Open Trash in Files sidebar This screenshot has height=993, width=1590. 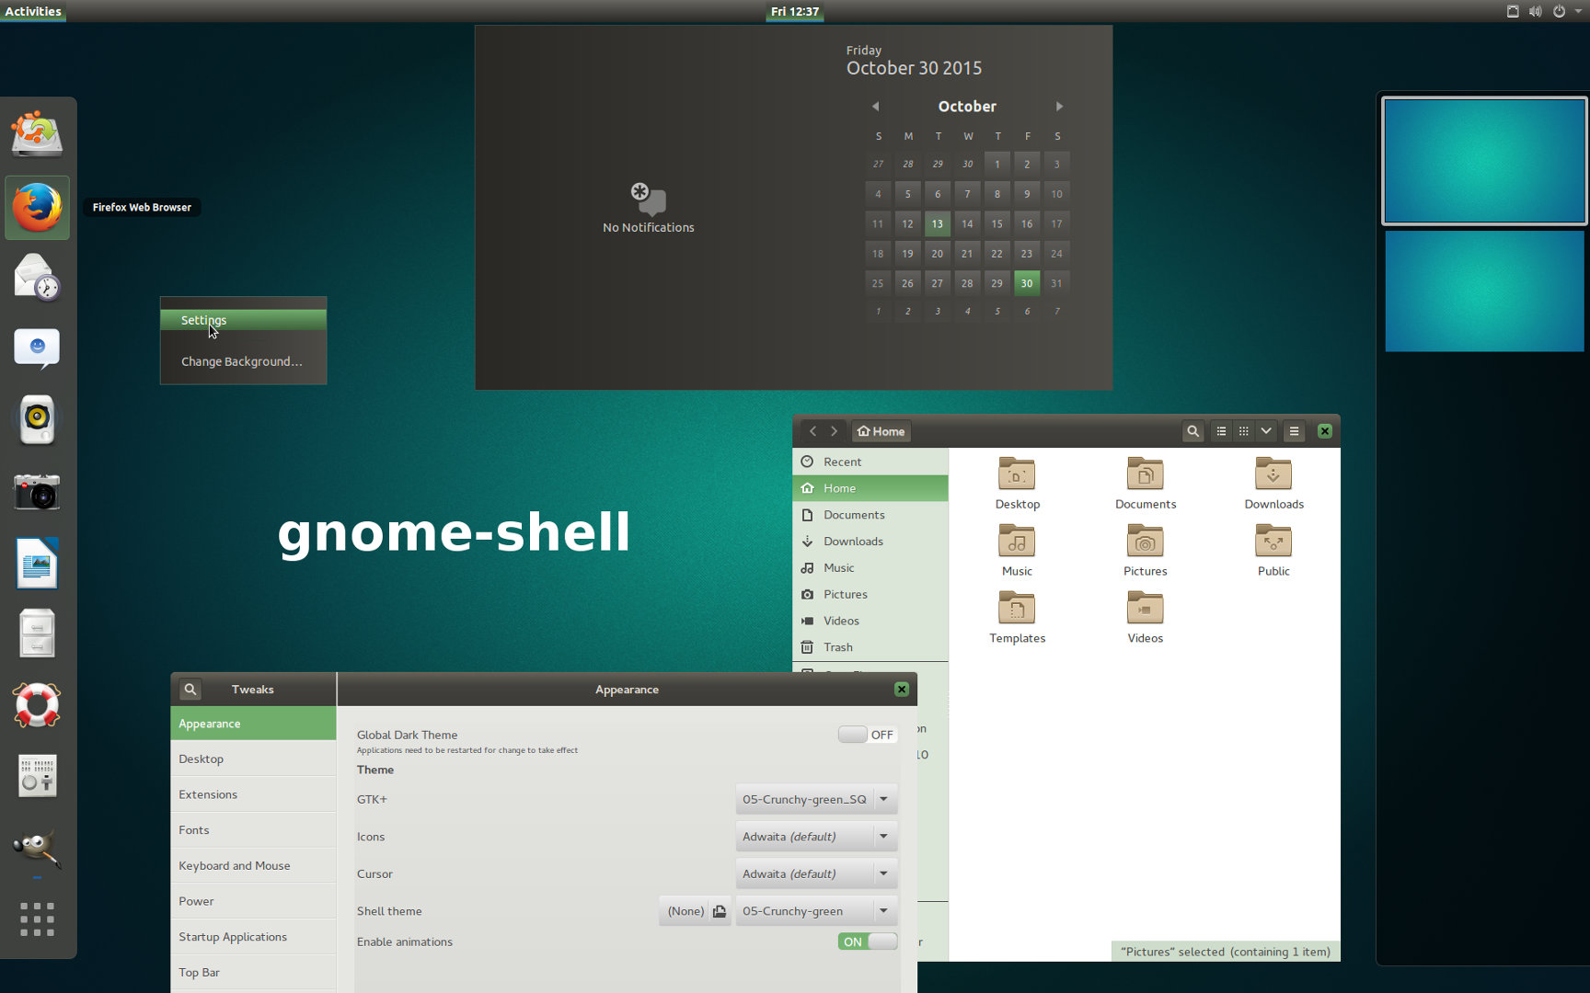[x=870, y=647]
